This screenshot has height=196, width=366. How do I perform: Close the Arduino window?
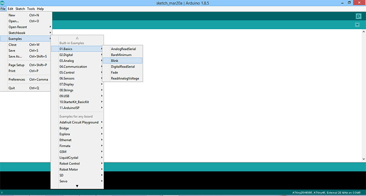[x=360, y=3]
